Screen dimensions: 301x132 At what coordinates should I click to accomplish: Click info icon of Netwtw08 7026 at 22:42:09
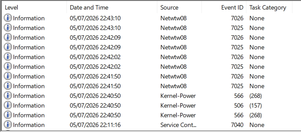coord(8,37)
